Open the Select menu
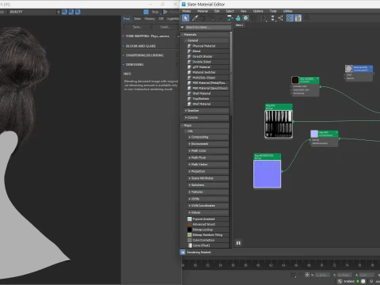The image size is (380, 285). click(230, 11)
